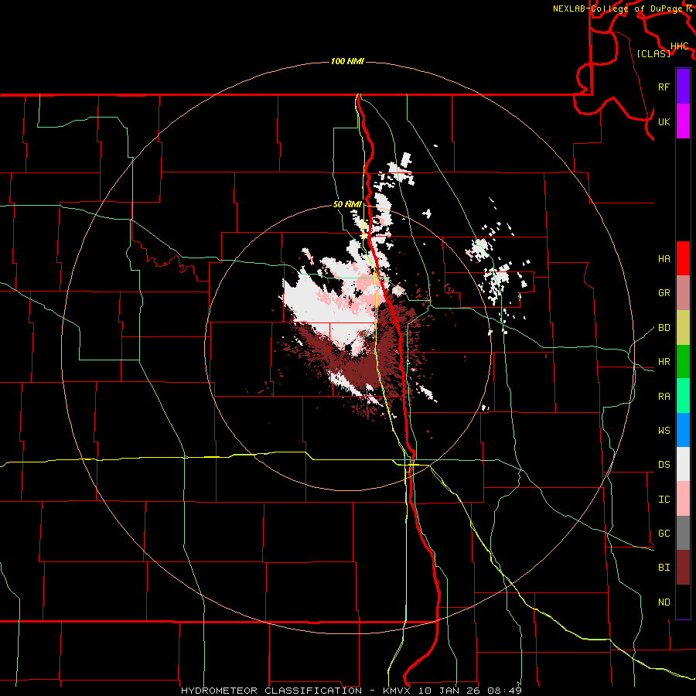Click the IC legend label

tap(664, 499)
